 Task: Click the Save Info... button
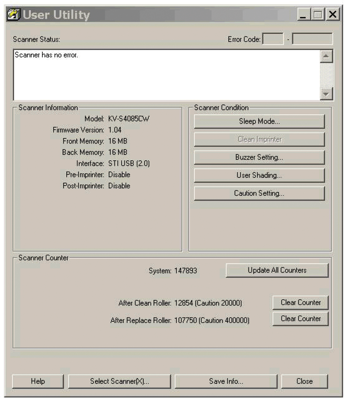pyautogui.click(x=226, y=381)
